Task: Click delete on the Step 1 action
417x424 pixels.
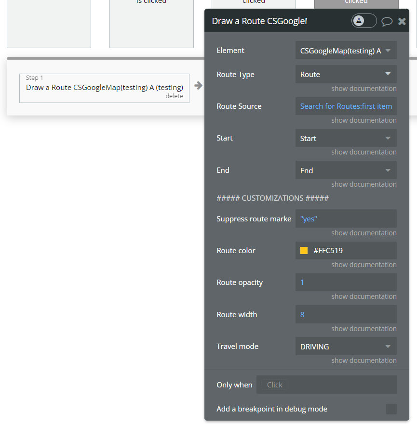Action: click(x=174, y=96)
